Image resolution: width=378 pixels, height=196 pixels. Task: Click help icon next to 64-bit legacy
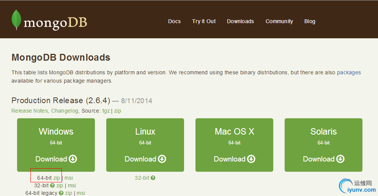[61, 193]
